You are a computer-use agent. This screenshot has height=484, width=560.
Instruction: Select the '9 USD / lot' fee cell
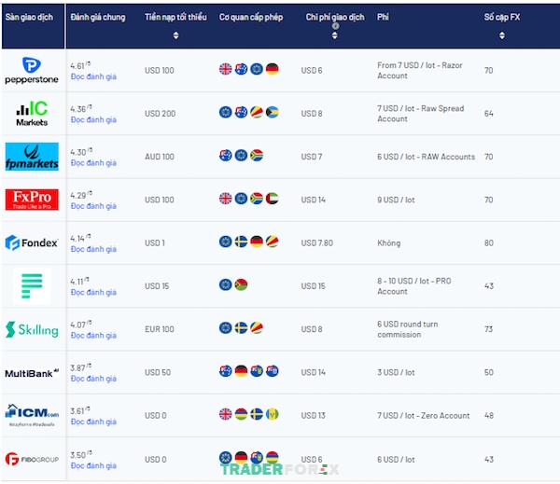point(396,200)
